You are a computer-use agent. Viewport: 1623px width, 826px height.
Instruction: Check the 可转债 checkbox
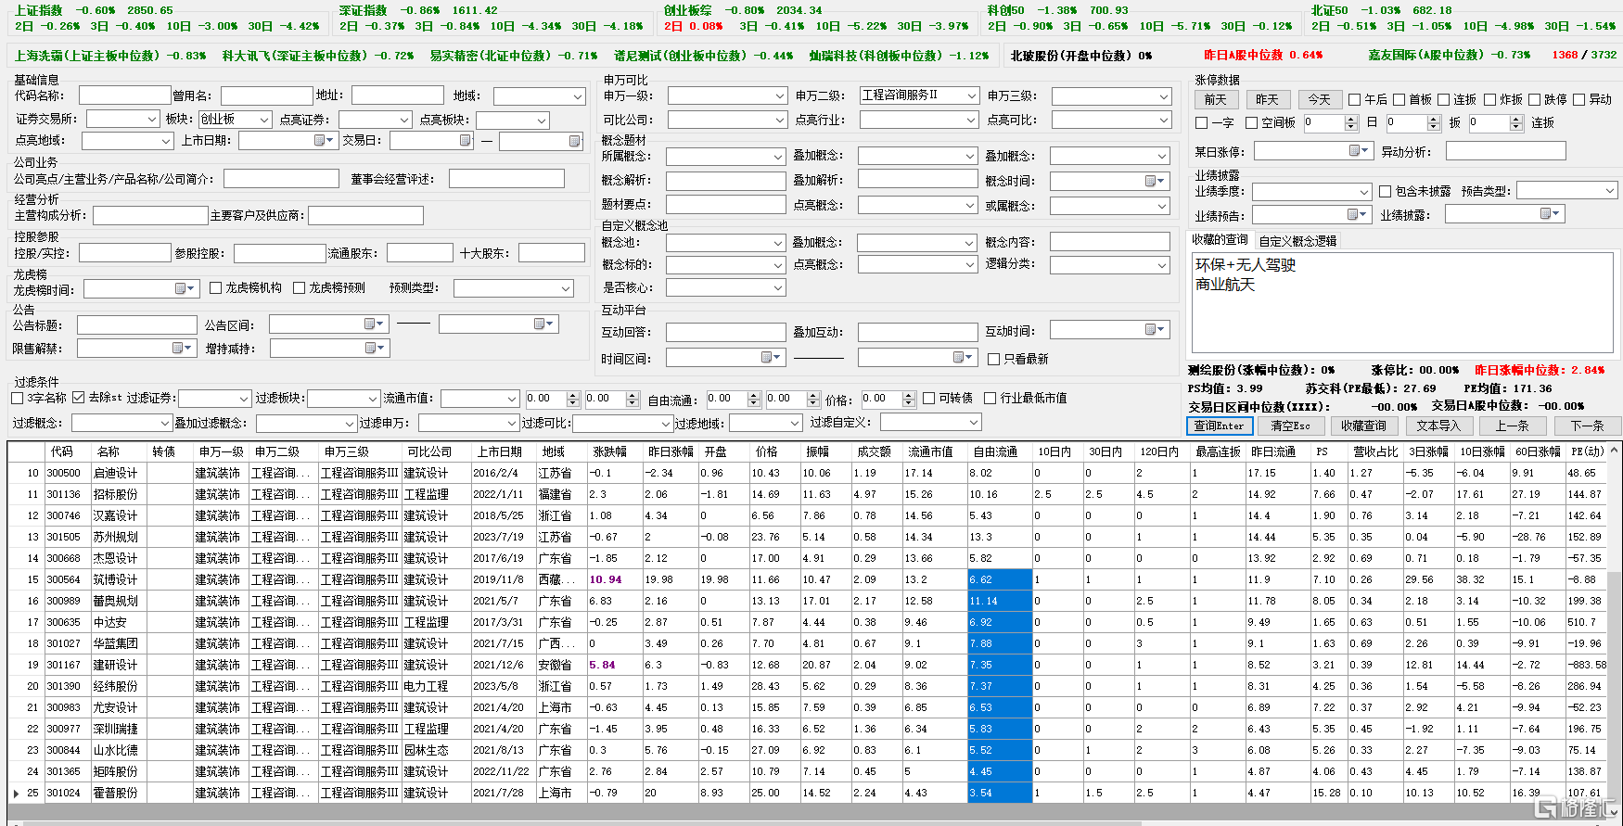(929, 398)
